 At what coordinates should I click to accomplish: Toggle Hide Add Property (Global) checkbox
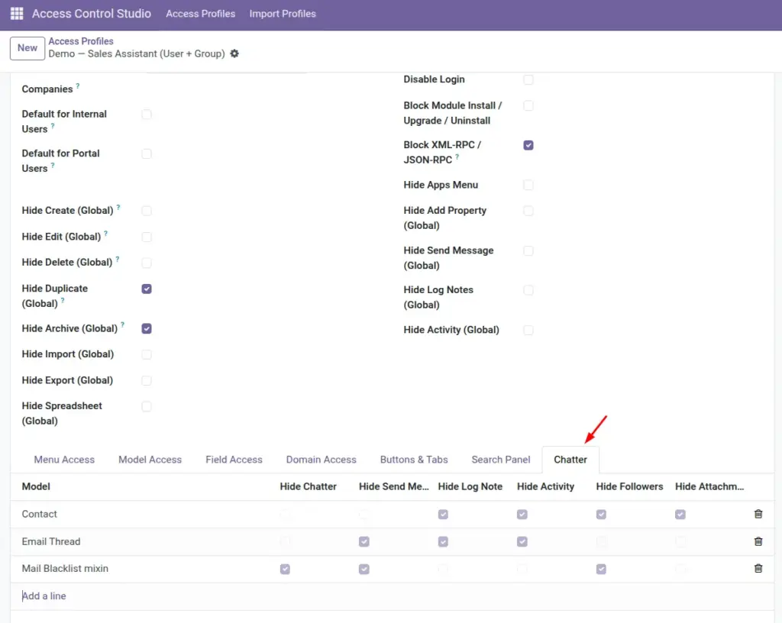[x=528, y=211]
